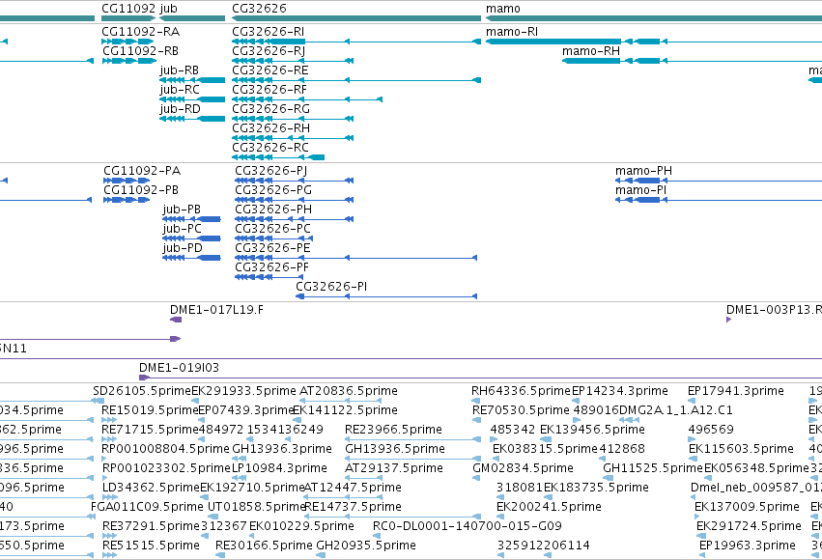The image size is (822, 560).
Task: Select EST EK183735.5prime
Action: pyautogui.click(x=596, y=489)
